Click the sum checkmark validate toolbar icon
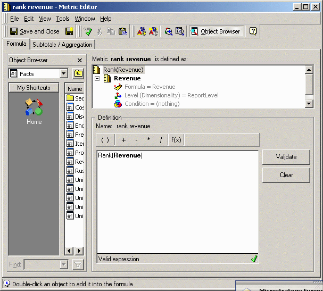 click(x=88, y=31)
